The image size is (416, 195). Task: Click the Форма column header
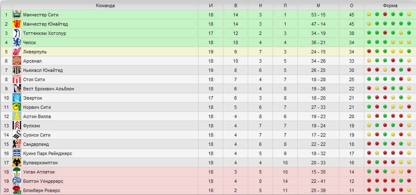pyautogui.click(x=390, y=5)
